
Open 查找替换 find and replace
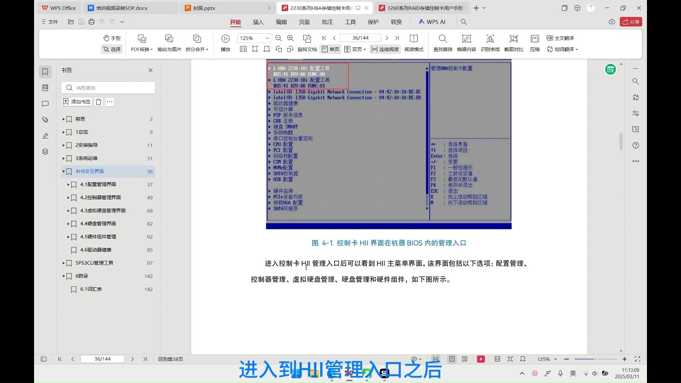click(443, 43)
